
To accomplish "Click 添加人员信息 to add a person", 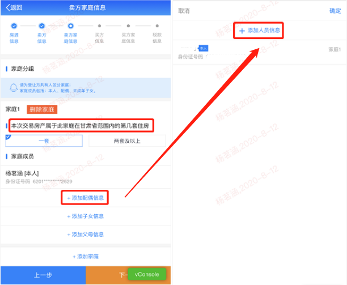I will (x=260, y=31).
